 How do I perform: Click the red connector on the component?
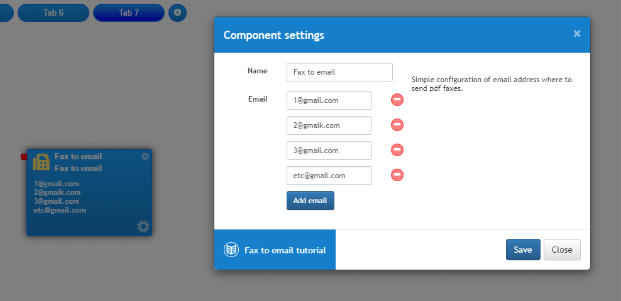(x=24, y=157)
